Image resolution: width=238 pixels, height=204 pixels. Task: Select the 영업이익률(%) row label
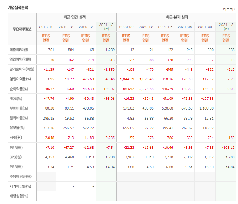pyautogui.click(x=20, y=79)
